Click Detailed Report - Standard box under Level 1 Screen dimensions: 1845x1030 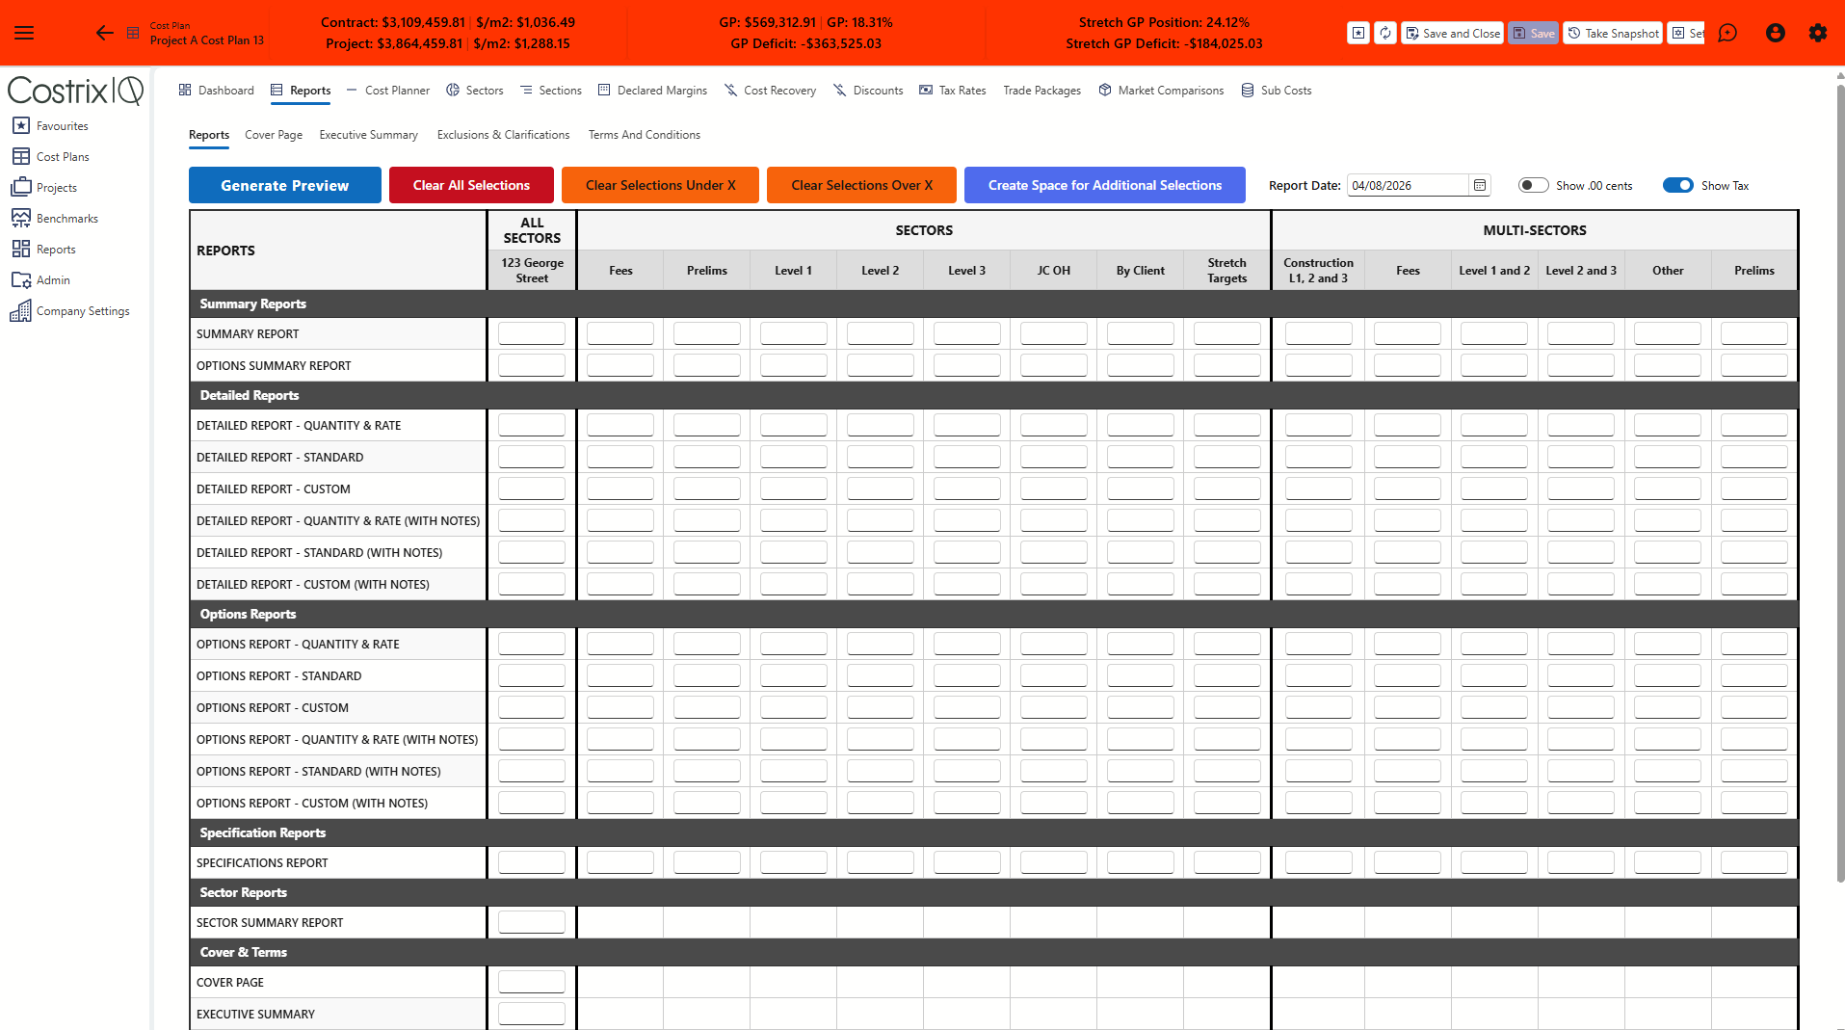(x=794, y=457)
